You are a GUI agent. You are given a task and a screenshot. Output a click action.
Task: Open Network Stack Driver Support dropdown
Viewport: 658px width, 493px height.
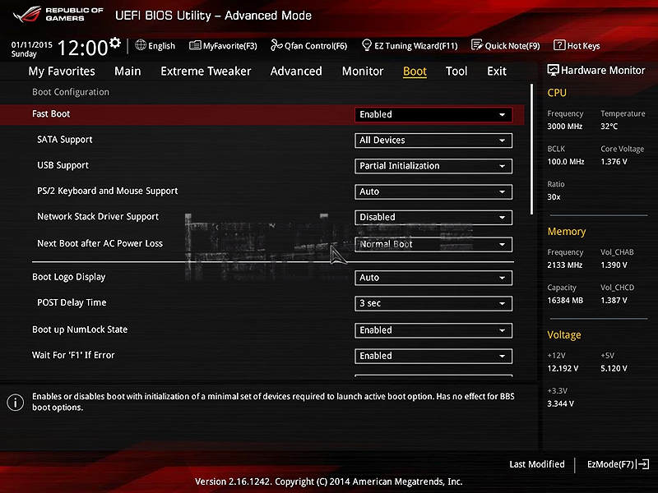(x=433, y=217)
